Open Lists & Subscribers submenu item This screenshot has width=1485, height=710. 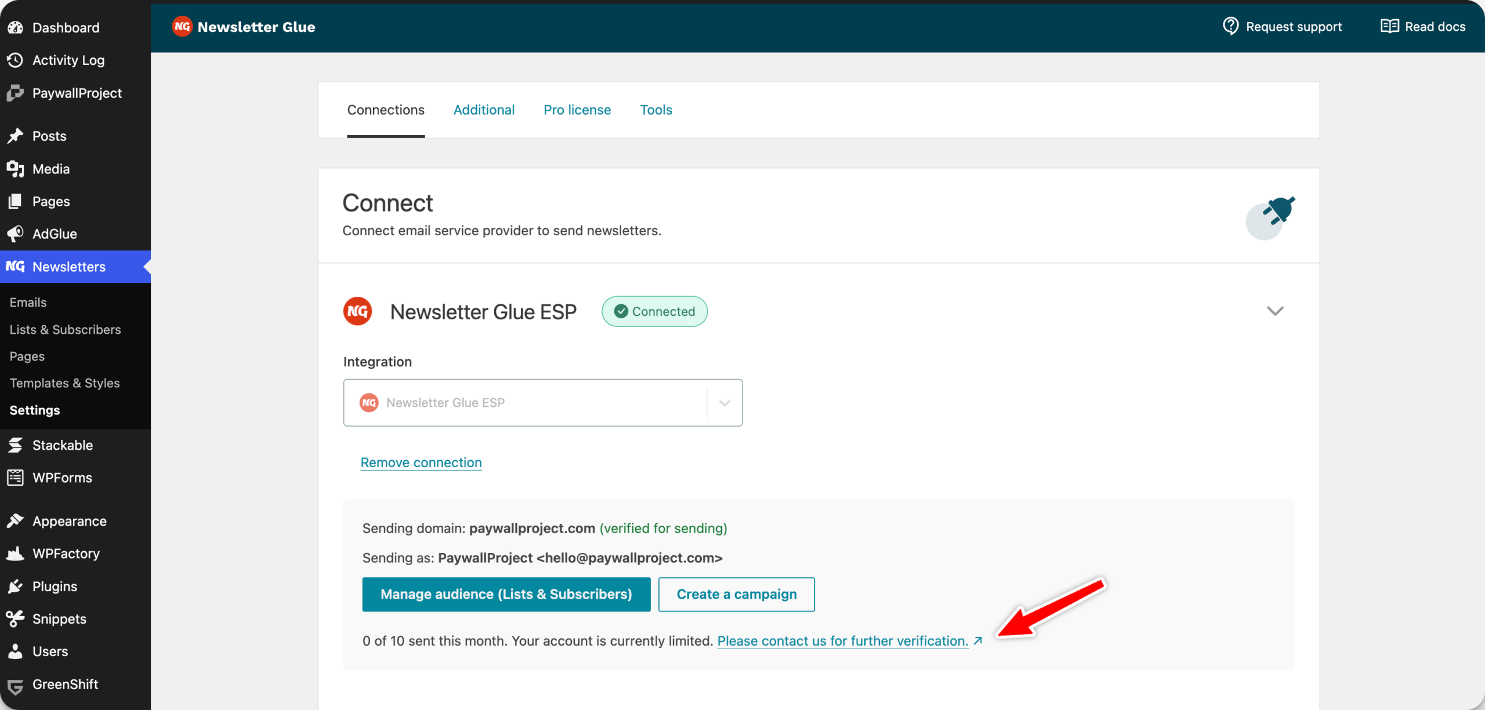click(x=66, y=329)
